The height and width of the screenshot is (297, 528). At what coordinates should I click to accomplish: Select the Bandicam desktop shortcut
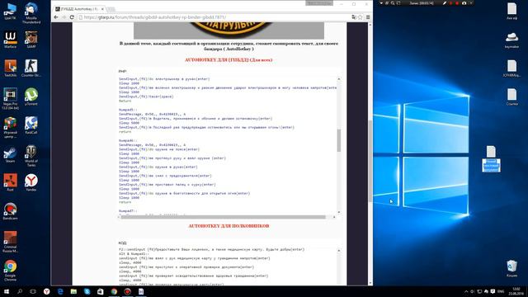point(10,211)
